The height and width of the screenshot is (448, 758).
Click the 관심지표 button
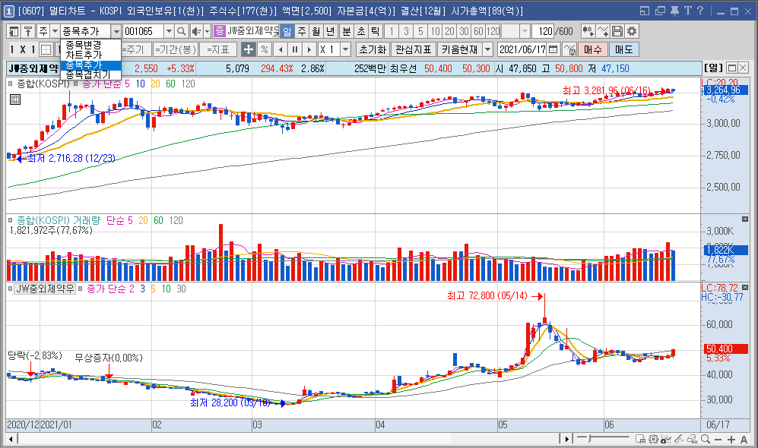pyautogui.click(x=414, y=49)
